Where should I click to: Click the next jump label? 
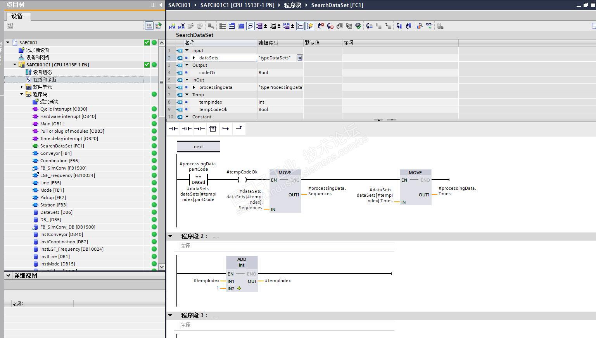coord(199,147)
